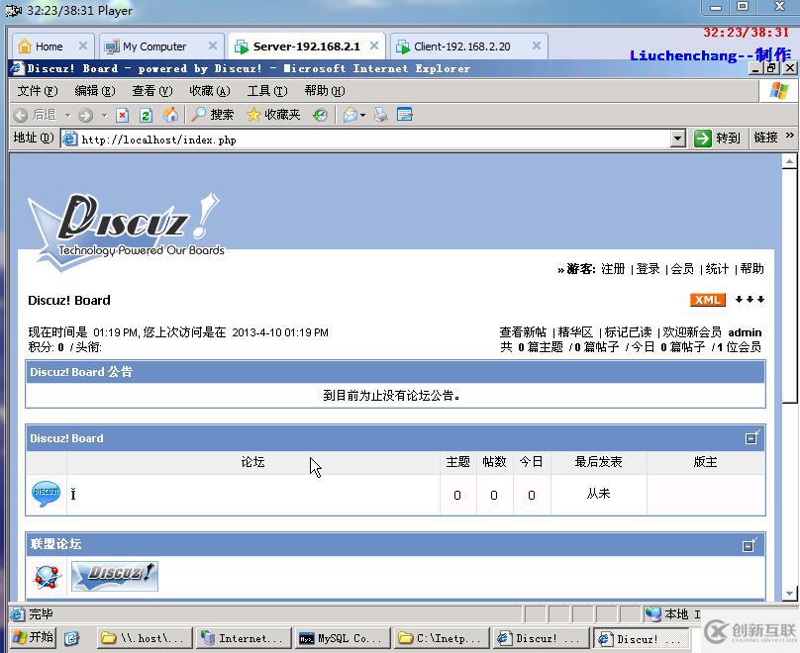
Task: Click the IE Back arrow button
Action: (21, 115)
